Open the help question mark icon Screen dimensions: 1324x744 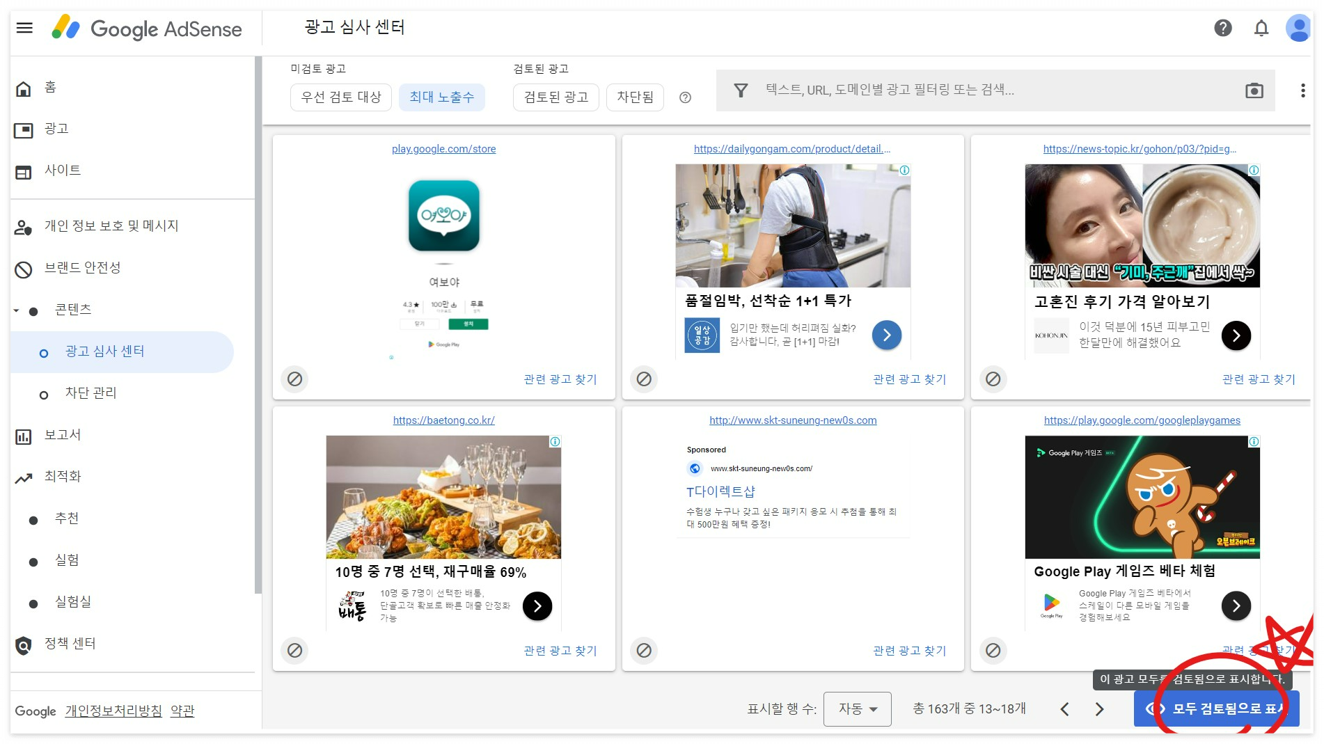(1222, 28)
